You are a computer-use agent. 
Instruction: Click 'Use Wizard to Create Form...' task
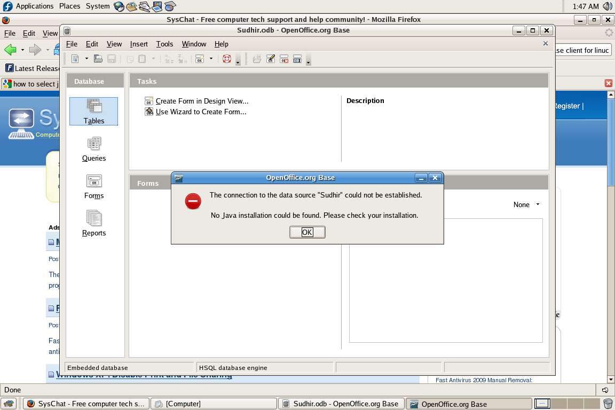click(x=201, y=112)
